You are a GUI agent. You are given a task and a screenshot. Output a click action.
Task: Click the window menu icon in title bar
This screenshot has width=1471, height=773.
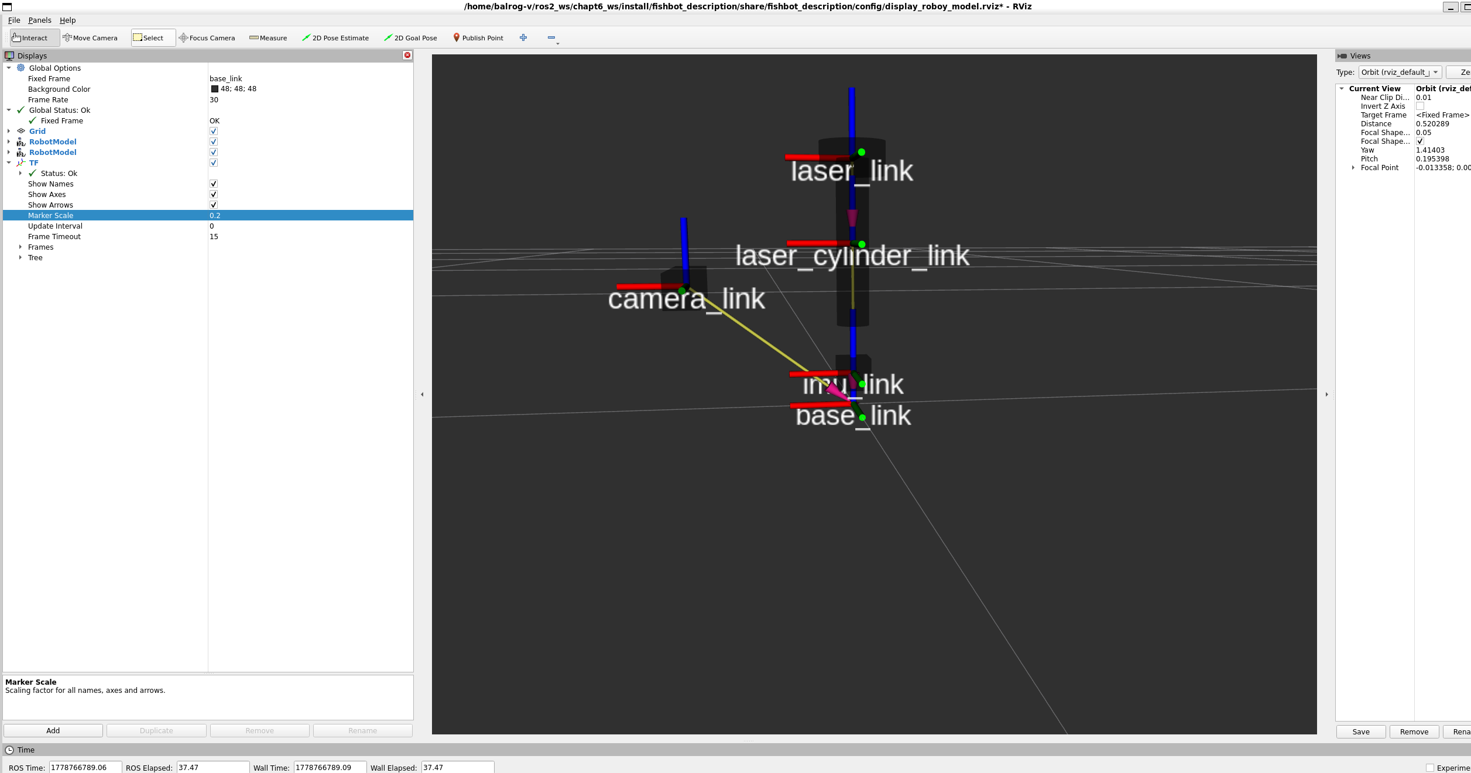tap(7, 6)
